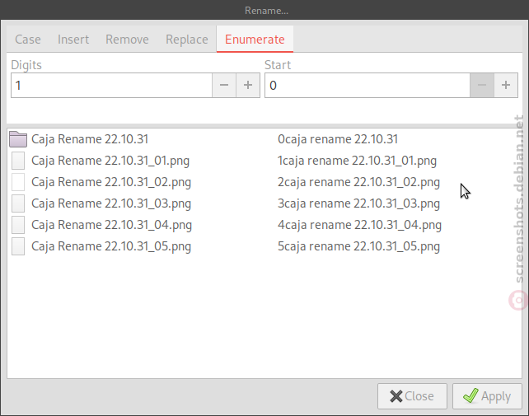This screenshot has height=416, width=529.
Task: Click file icon of Caja Rename 22.10.31_03.png
Action: click(x=18, y=203)
